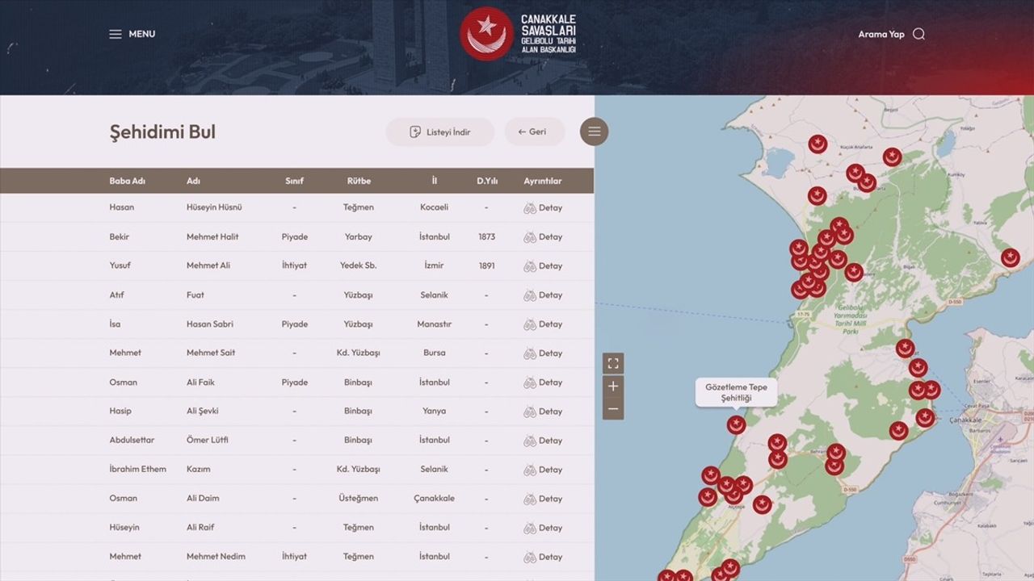This screenshot has height=581, width=1034.
Task: Click the Gözetleme Tepe Şehitliği popup label
Action: 735,391
